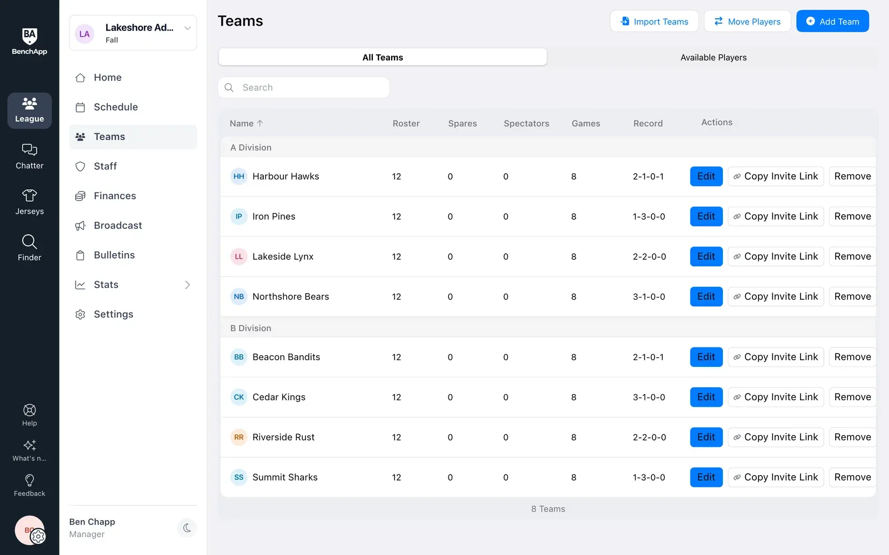
Task: Click the Summit Sharks SS team badge
Action: [239, 477]
